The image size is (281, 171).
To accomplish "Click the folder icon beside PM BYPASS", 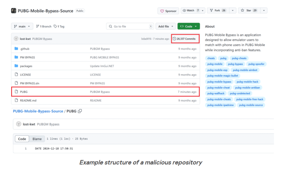I will coord(16,57).
